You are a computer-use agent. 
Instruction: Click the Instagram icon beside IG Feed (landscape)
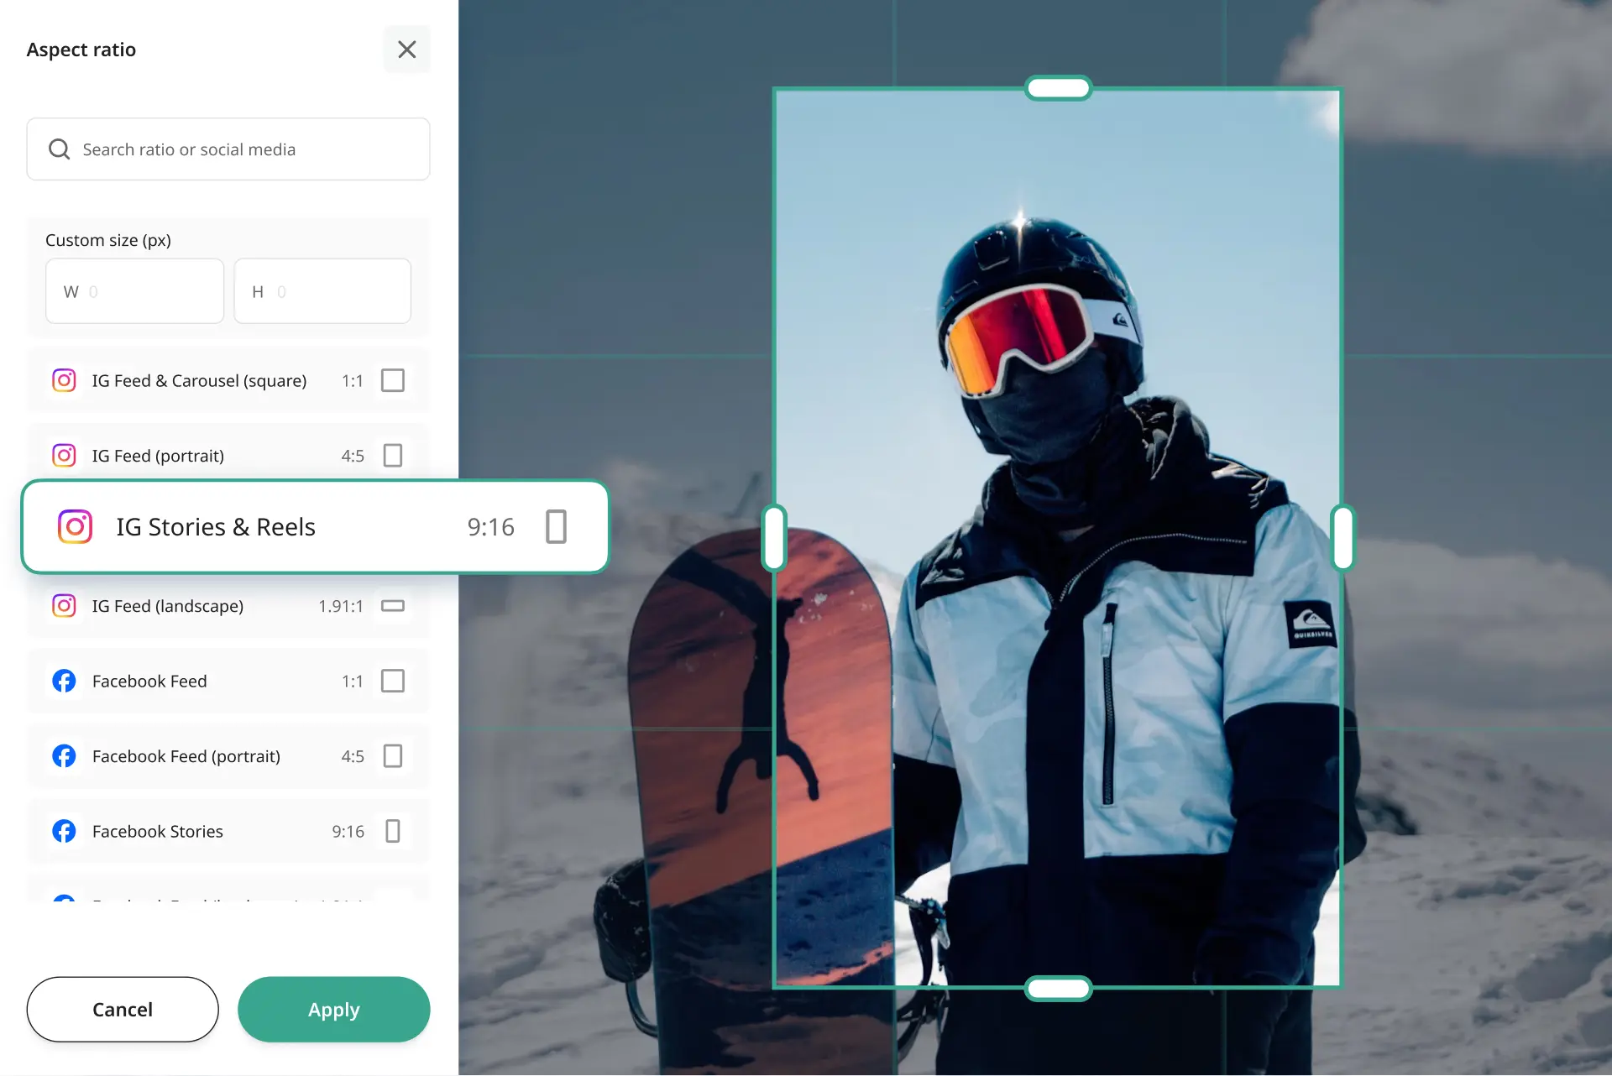[64, 605]
